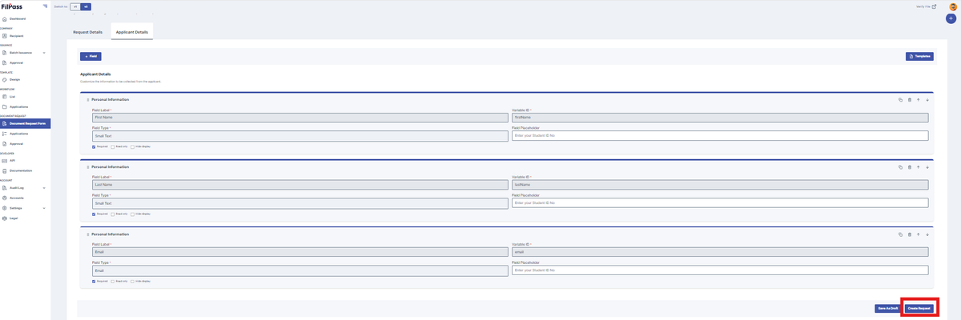Click Save As Draft
Screen dimensions: 961x320
click(888, 308)
